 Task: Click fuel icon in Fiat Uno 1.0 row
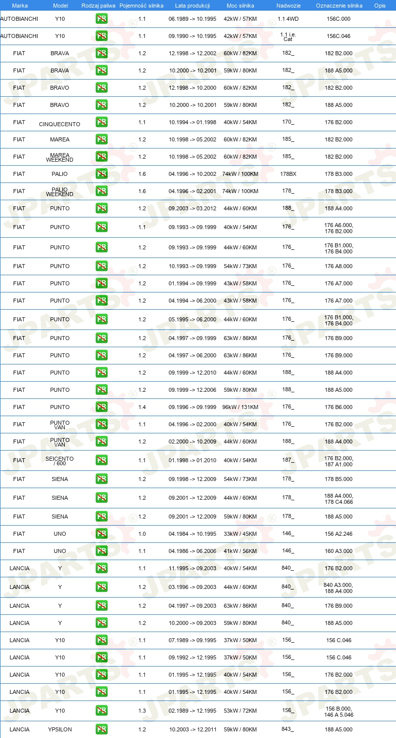pyautogui.click(x=101, y=534)
